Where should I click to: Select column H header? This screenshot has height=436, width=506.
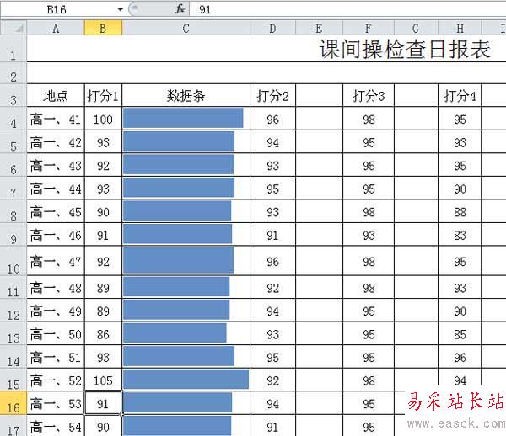460,28
